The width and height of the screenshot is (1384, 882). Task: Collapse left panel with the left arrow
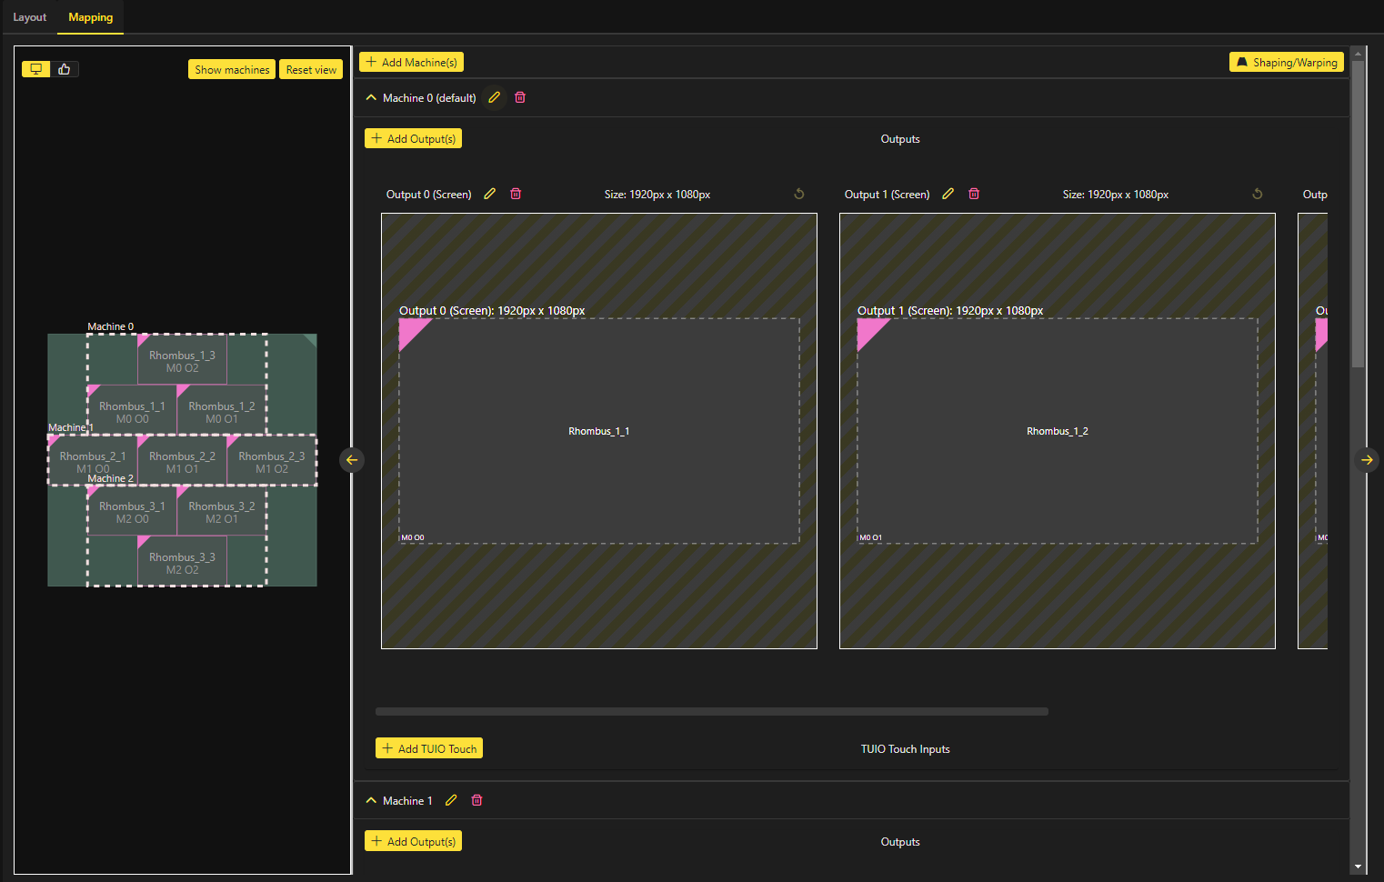click(x=352, y=460)
